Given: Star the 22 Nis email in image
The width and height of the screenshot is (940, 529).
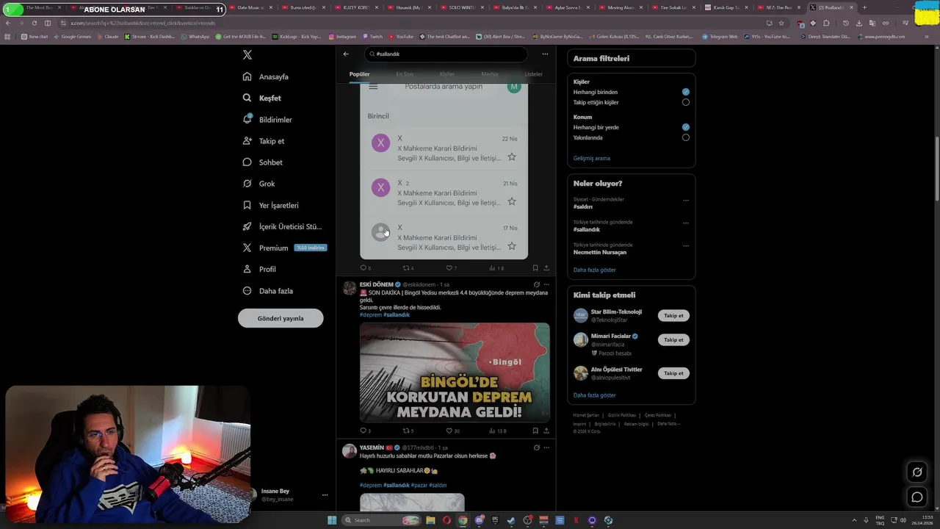Looking at the screenshot, I should pyautogui.click(x=512, y=156).
